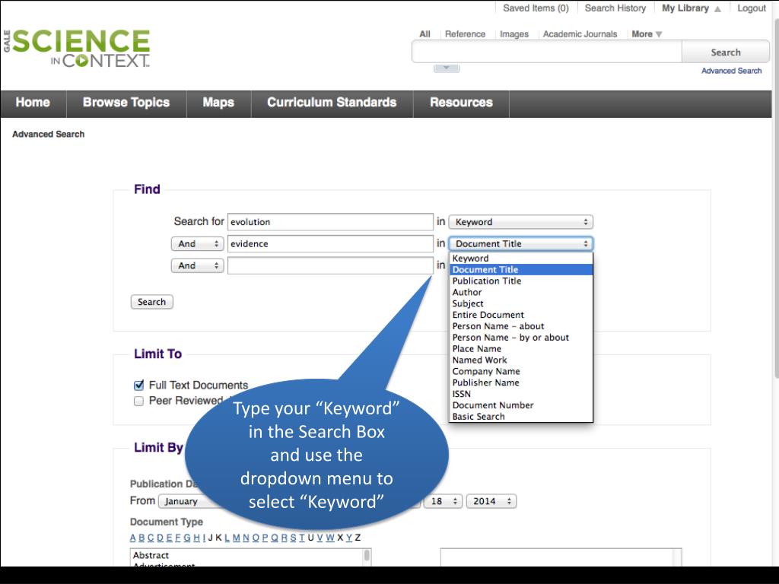Click the Science in Context logo

coord(77,48)
